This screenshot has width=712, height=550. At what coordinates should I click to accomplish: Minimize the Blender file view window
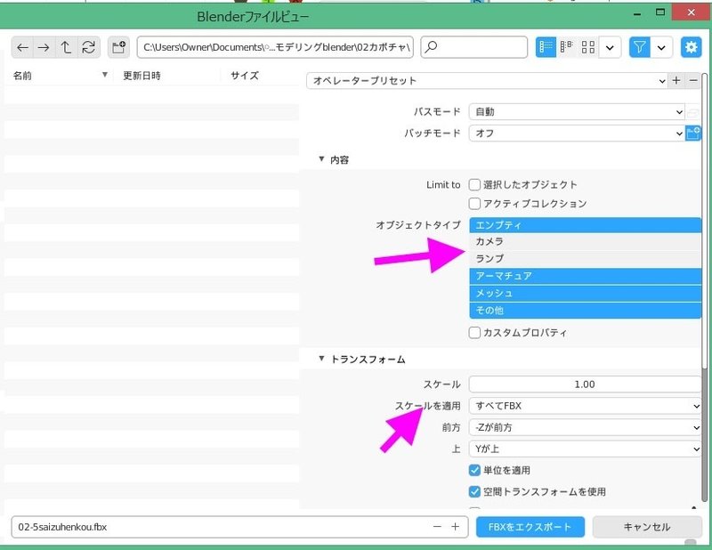click(x=637, y=13)
